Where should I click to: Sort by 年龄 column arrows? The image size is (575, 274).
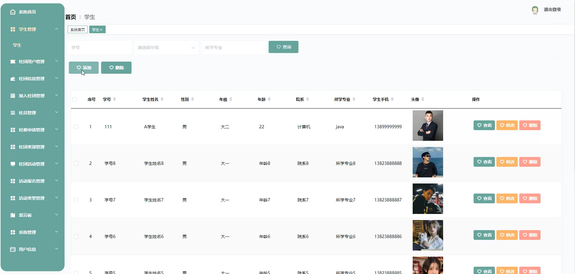coord(269,99)
